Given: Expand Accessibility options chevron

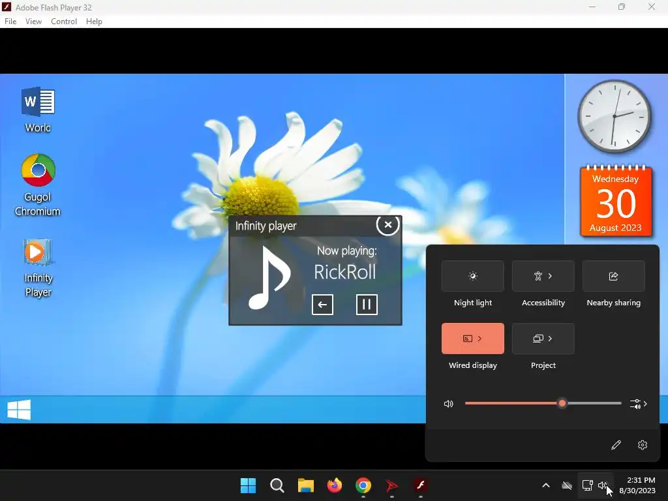Looking at the screenshot, I should [551, 276].
